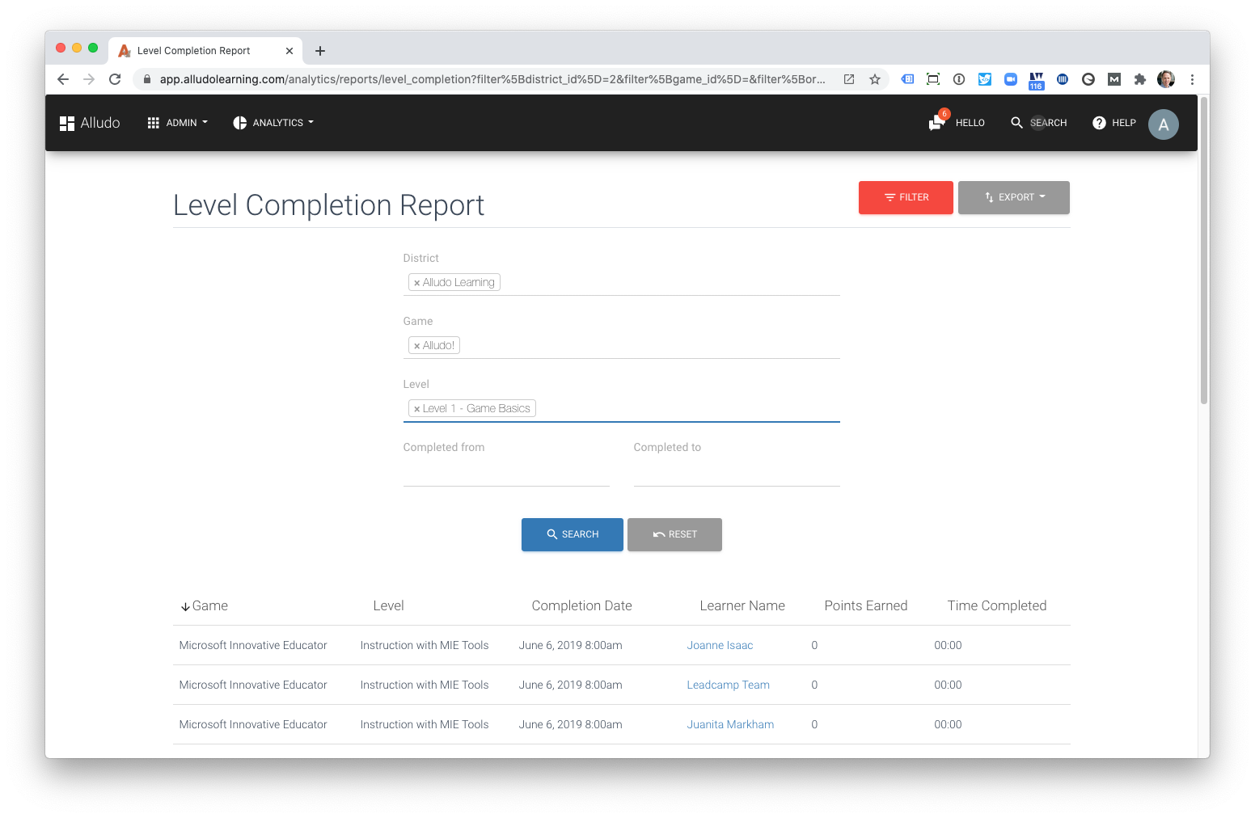Focus the Completed from date field

506,472
